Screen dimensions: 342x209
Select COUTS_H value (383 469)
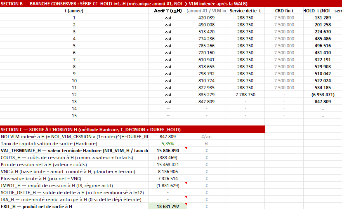point(168,158)
